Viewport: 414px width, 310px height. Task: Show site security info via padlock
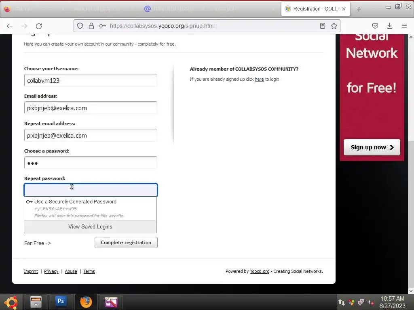pyautogui.click(x=91, y=26)
